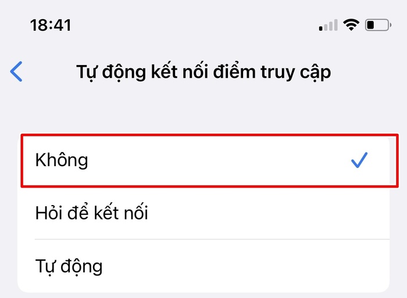Screen dimensions: 407x298
Task: Click the Tự động text label
Action: [69, 267]
